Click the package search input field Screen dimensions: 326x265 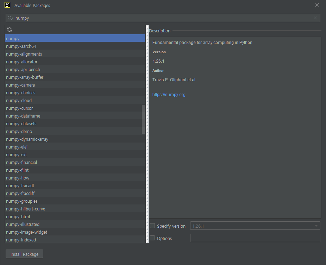click(163, 18)
